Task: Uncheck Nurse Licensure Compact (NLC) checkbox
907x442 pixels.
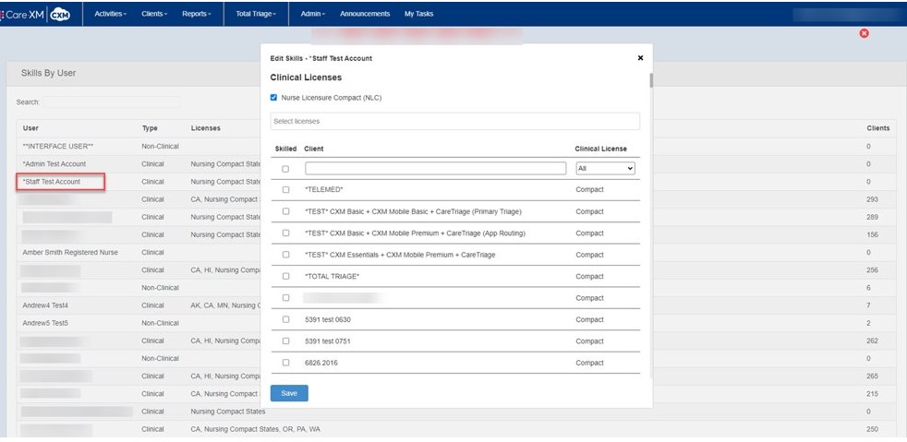Action: click(x=273, y=98)
